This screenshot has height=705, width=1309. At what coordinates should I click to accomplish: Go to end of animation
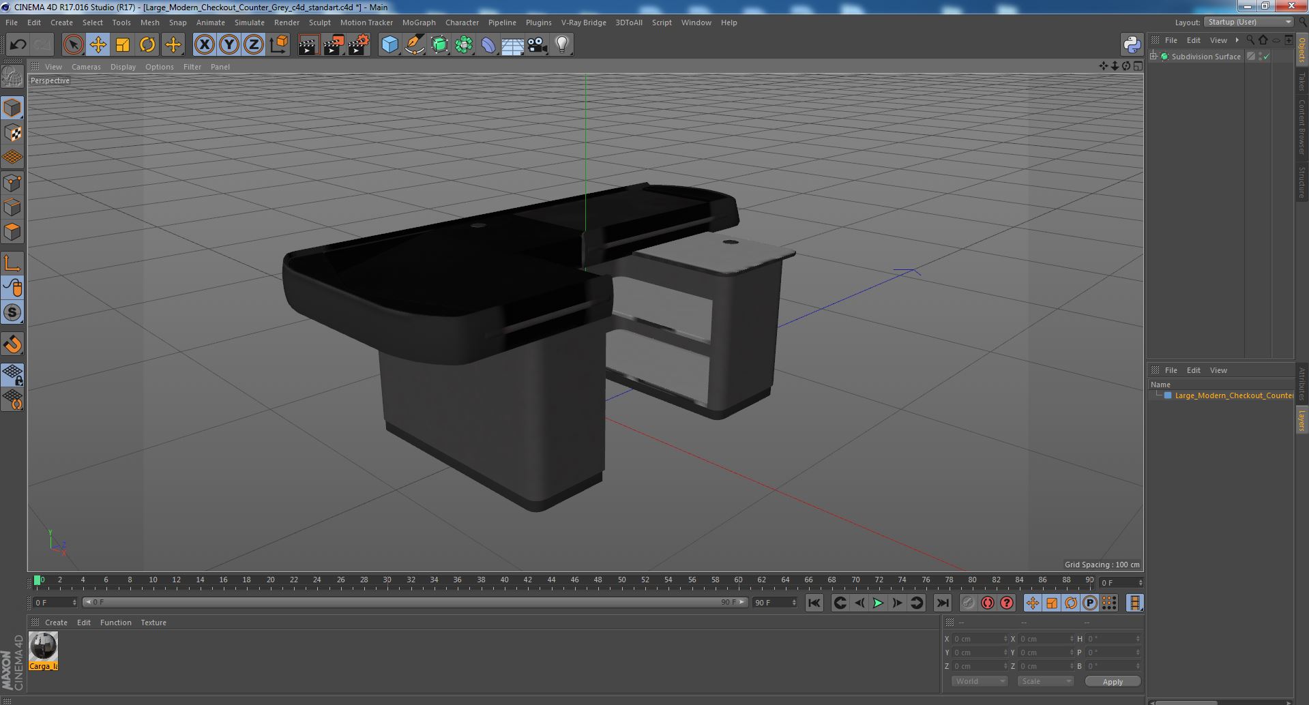pyautogui.click(x=942, y=603)
